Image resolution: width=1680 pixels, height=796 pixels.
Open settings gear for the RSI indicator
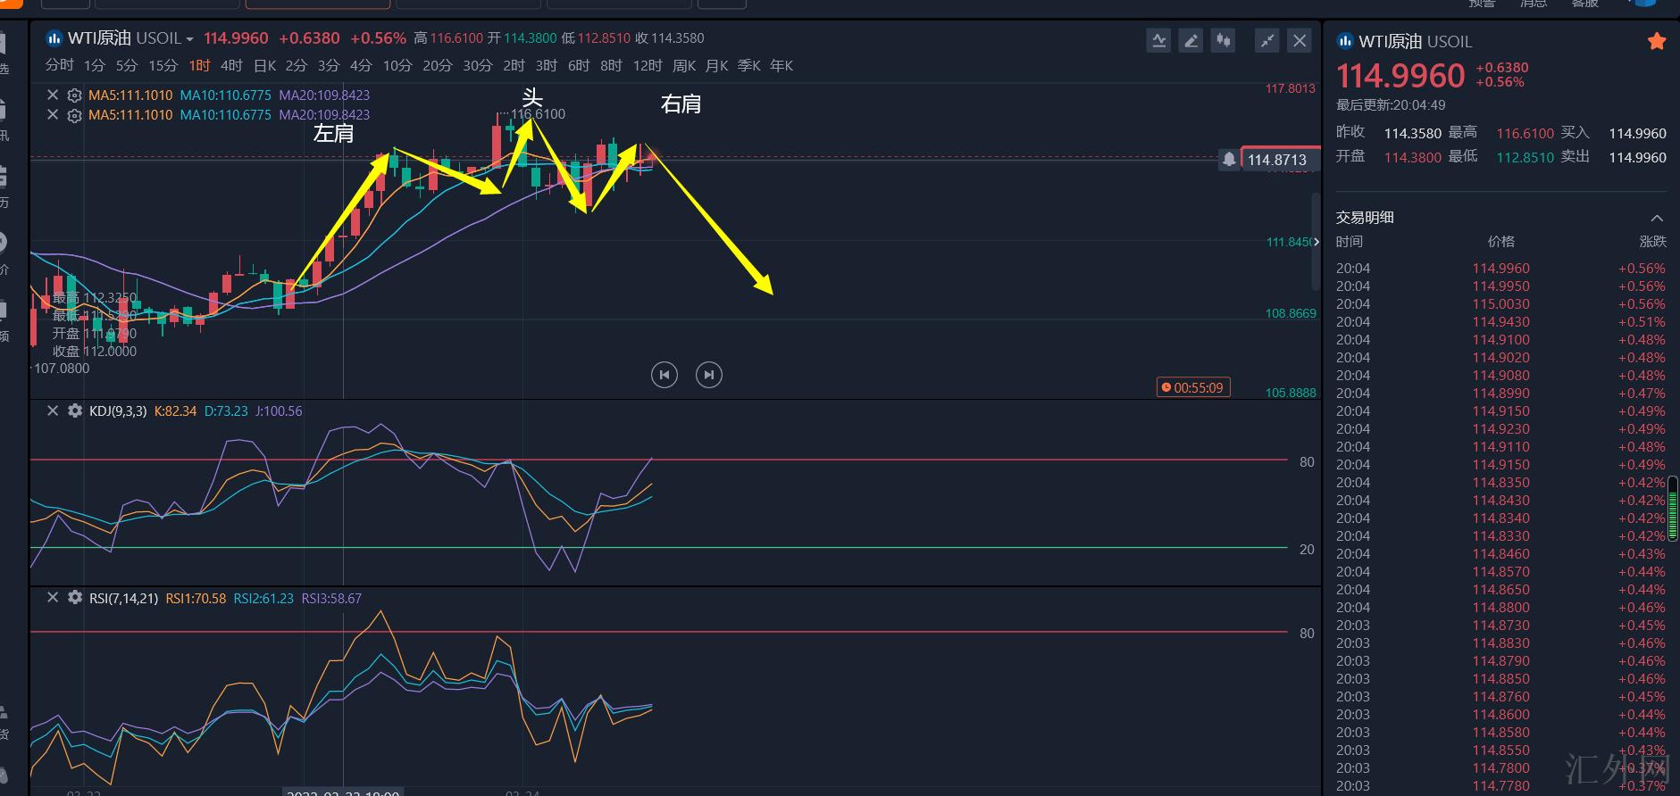pos(75,598)
